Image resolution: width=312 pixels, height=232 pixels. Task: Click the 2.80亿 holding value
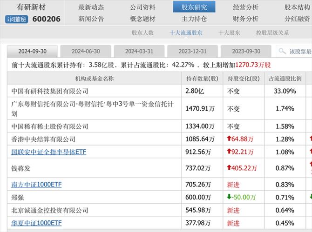[195, 91]
